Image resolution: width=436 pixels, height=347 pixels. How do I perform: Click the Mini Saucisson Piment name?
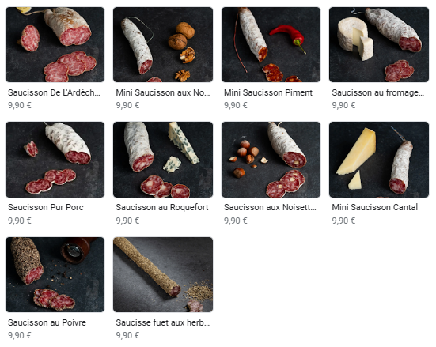268,92
